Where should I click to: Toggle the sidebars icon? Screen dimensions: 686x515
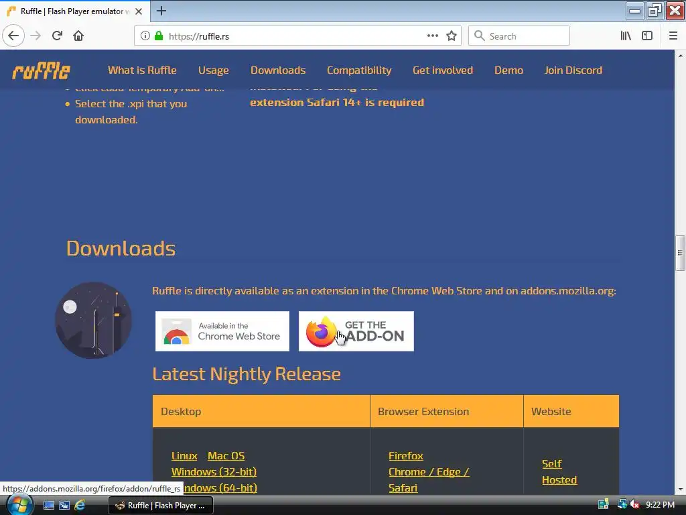pos(647,36)
